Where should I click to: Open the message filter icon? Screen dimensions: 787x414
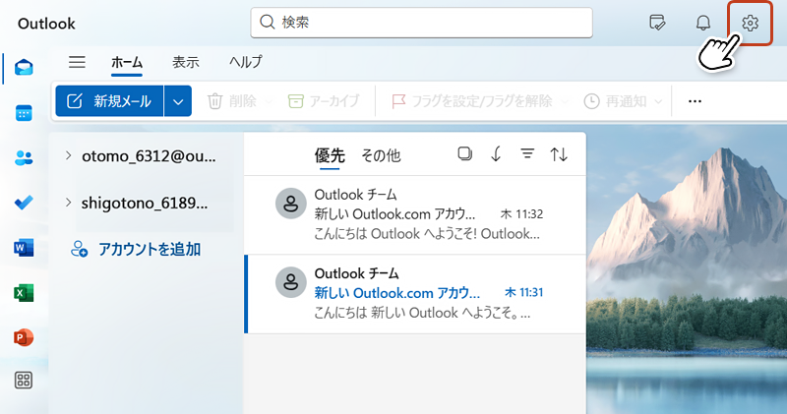527,153
